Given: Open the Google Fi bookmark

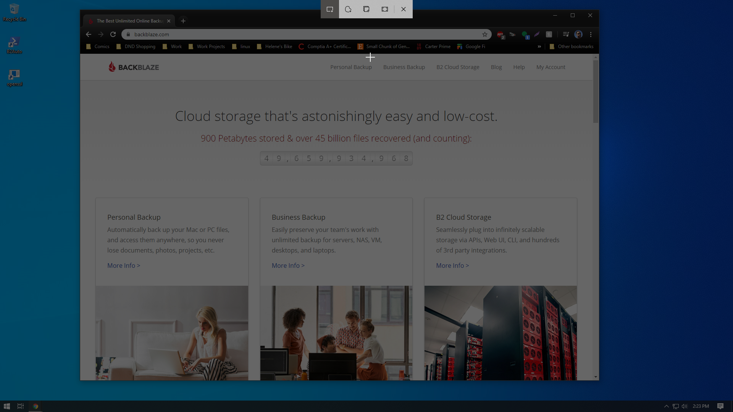Looking at the screenshot, I should click(471, 47).
